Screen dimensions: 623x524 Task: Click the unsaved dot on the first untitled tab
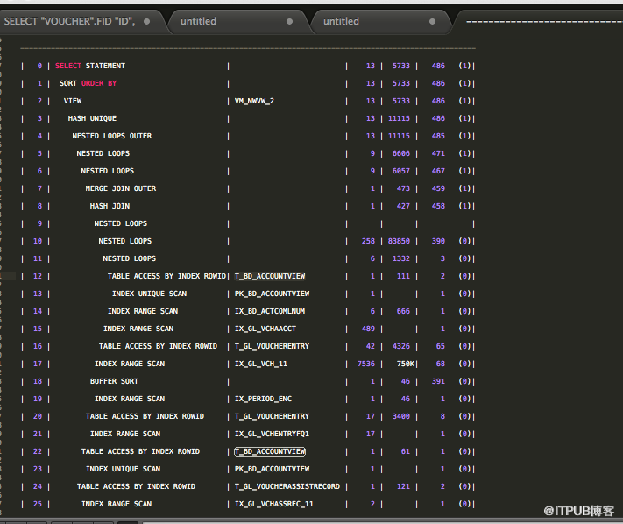[291, 21]
